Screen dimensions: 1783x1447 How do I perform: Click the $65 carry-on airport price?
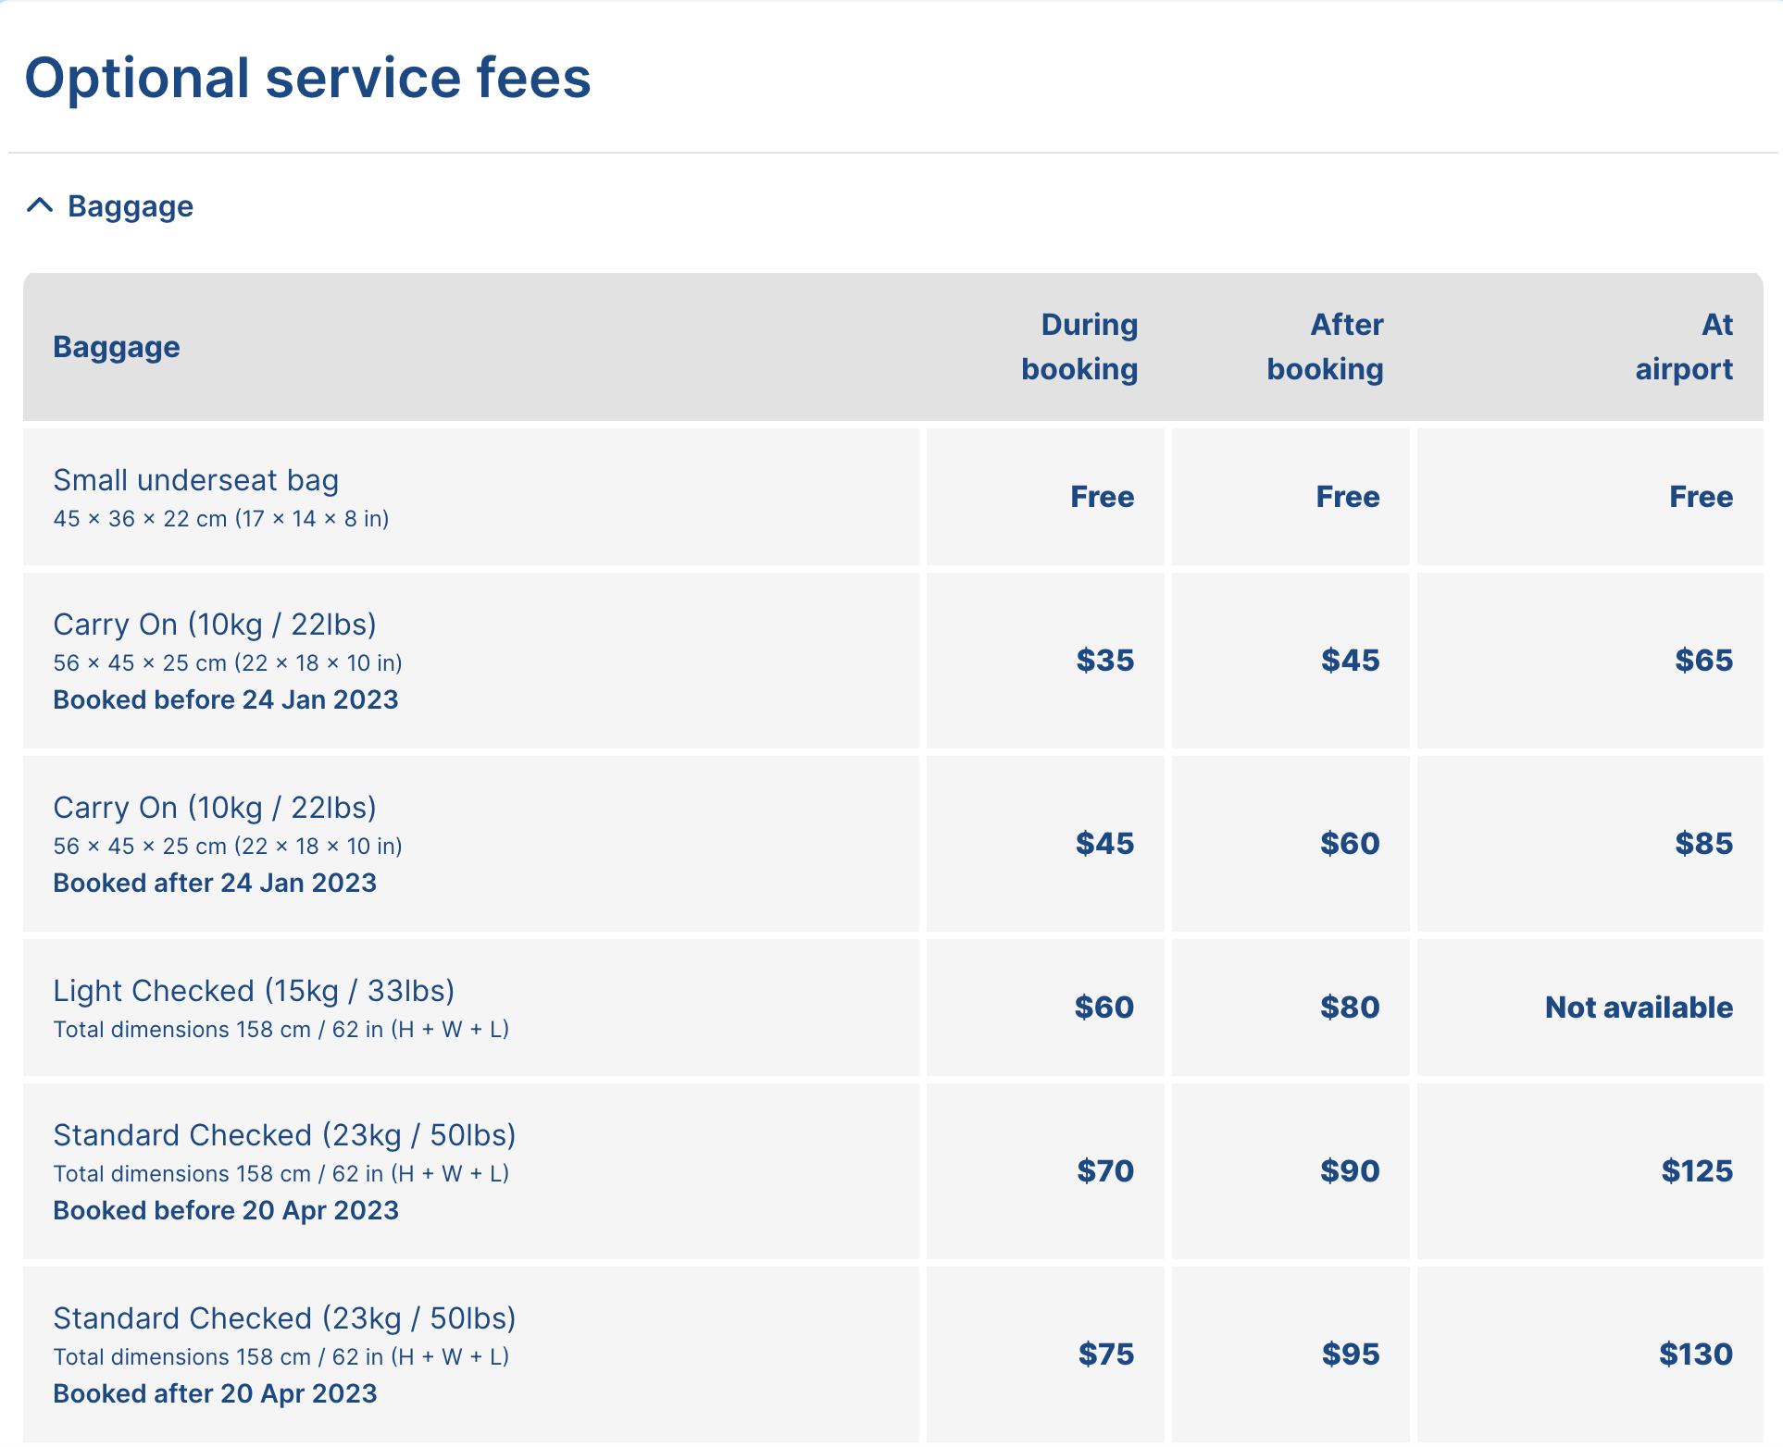pyautogui.click(x=1703, y=661)
